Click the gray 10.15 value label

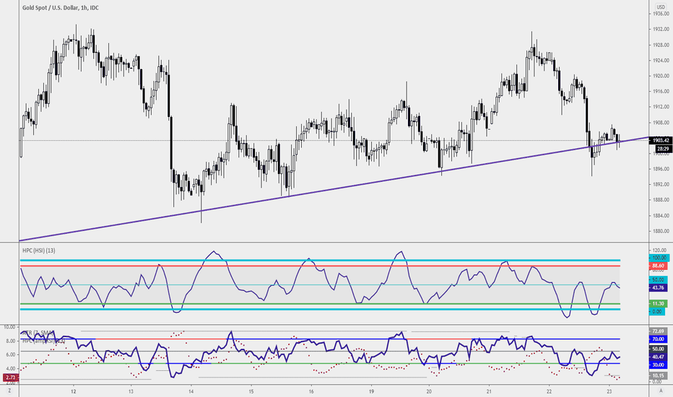[x=658, y=375]
